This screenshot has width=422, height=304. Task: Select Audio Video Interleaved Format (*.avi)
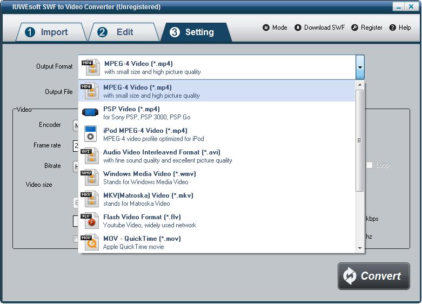click(x=217, y=156)
